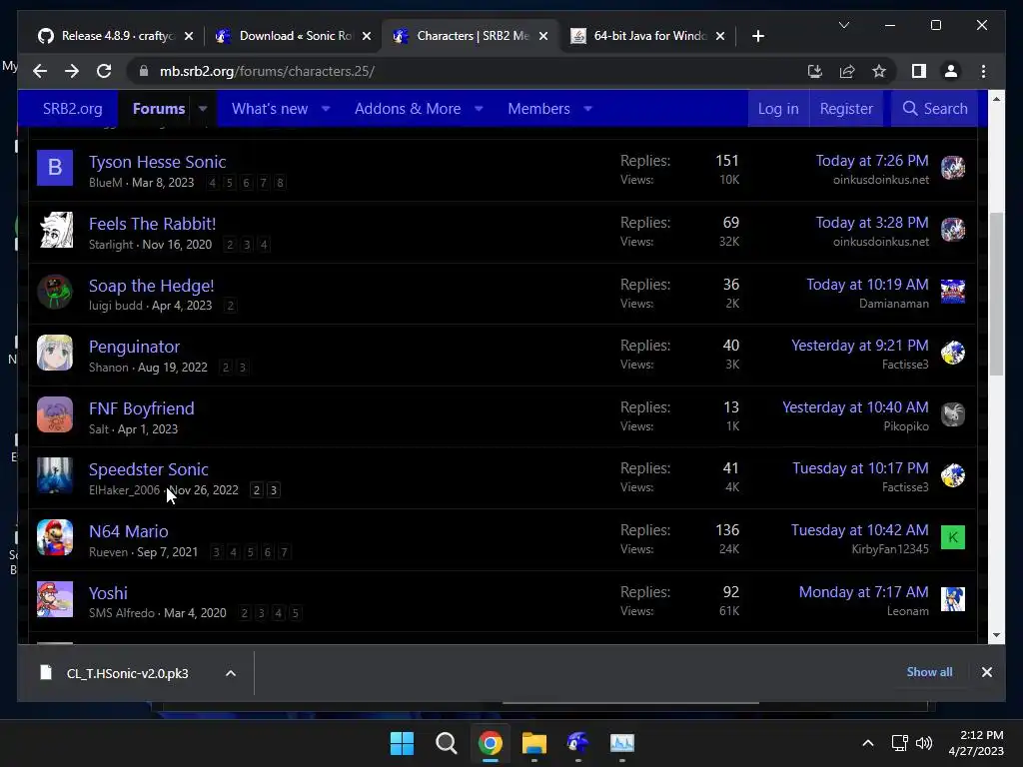Open the Chrome profile menu
The width and height of the screenshot is (1023, 767).
pyautogui.click(x=951, y=71)
